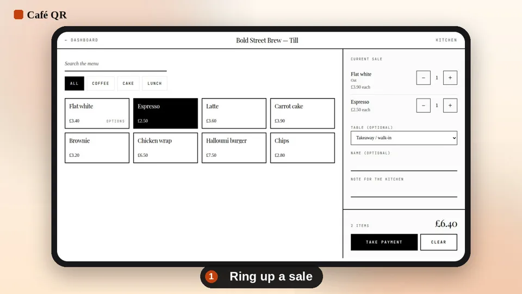Add Halloumi burger to the sale

[x=234, y=148]
